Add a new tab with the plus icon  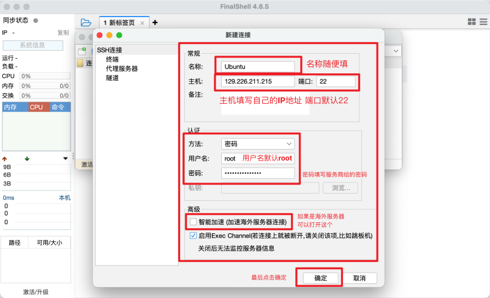tap(155, 23)
